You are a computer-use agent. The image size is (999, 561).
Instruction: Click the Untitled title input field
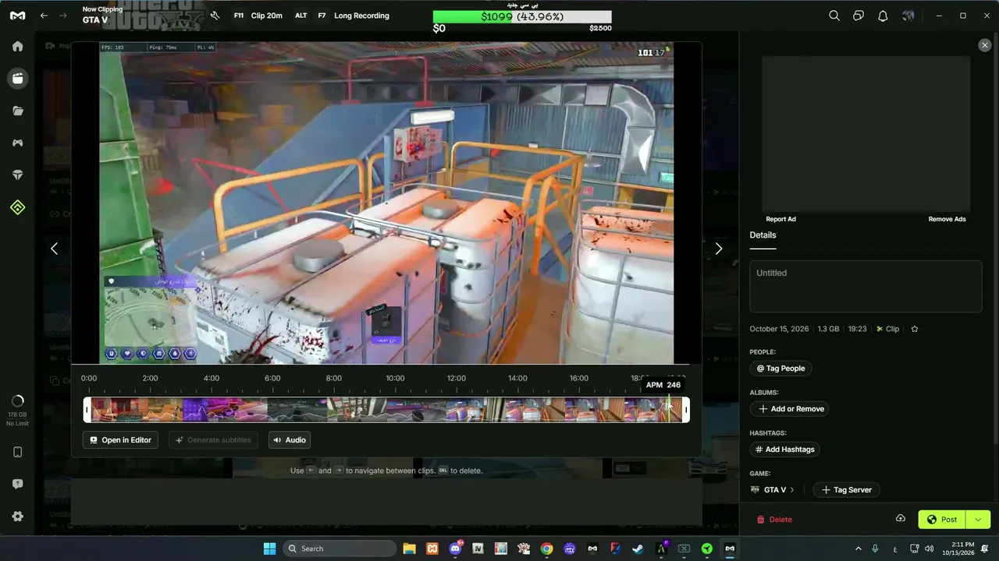pos(866,286)
